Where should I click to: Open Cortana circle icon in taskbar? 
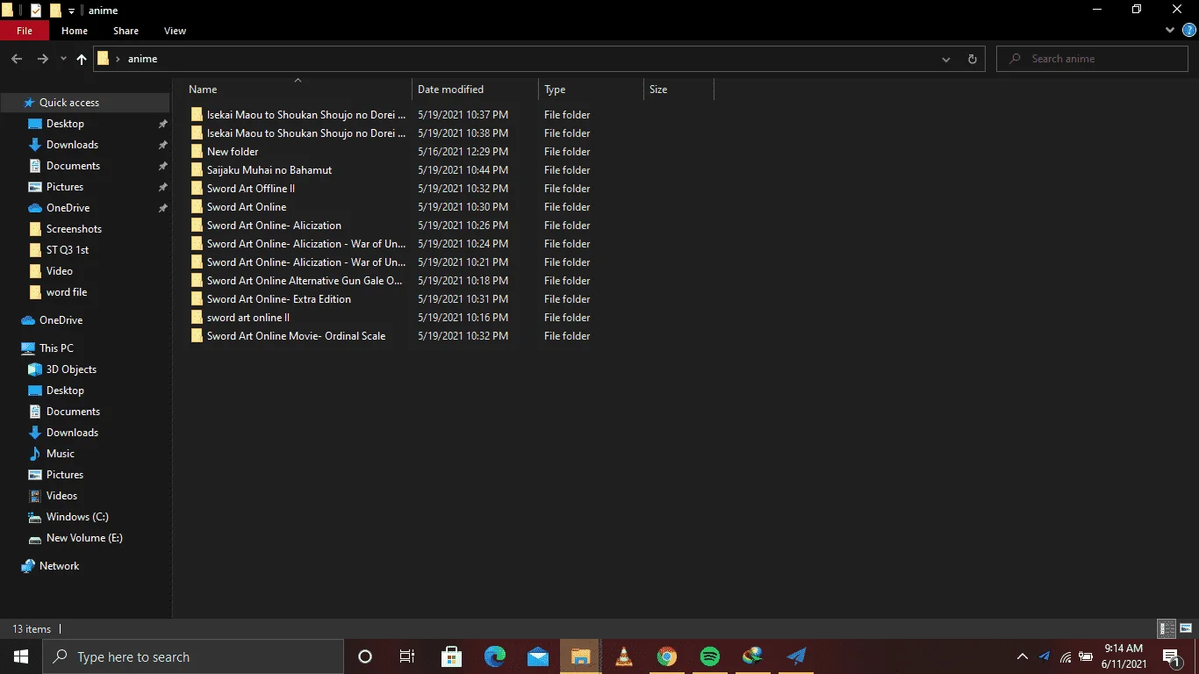pos(365,656)
